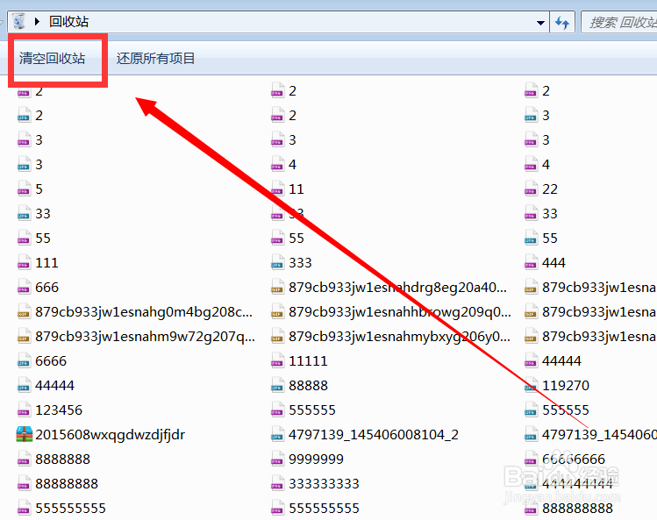Click 还原所有项目 to restore all items
Image resolution: width=657 pixels, height=520 pixels.
155,58
